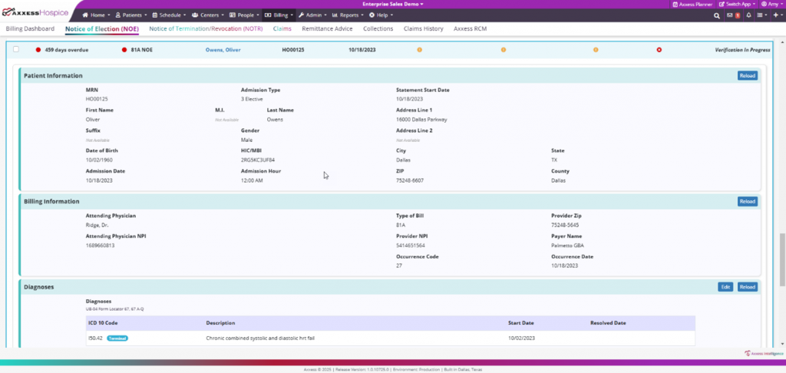Viewport: 786px width, 373px height.
Task: Open the list menu icon
Action: (x=760, y=15)
